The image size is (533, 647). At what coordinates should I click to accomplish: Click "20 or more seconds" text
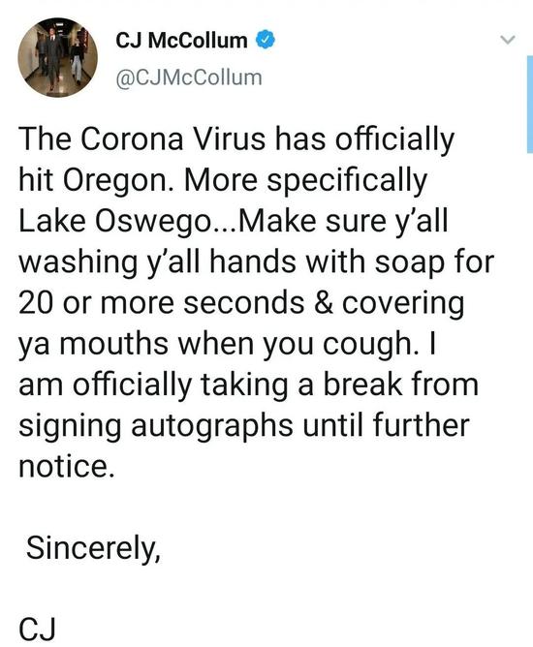tap(162, 303)
